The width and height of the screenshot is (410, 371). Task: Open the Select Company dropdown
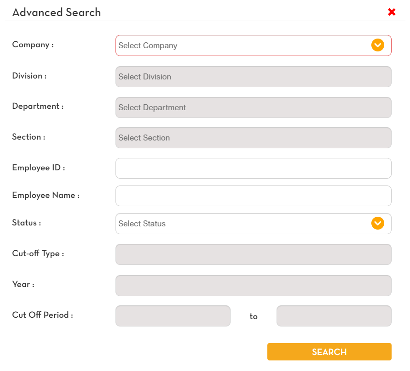254,45
